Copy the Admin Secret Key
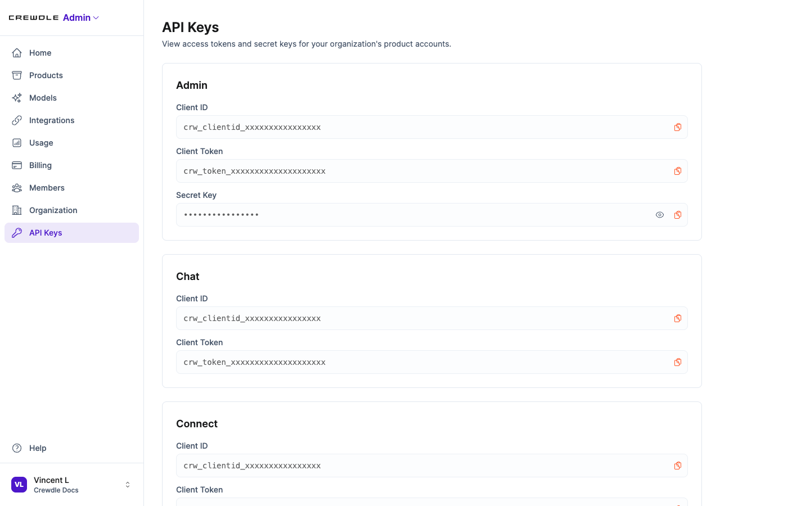Viewport: 810px width, 506px height. pos(678,215)
